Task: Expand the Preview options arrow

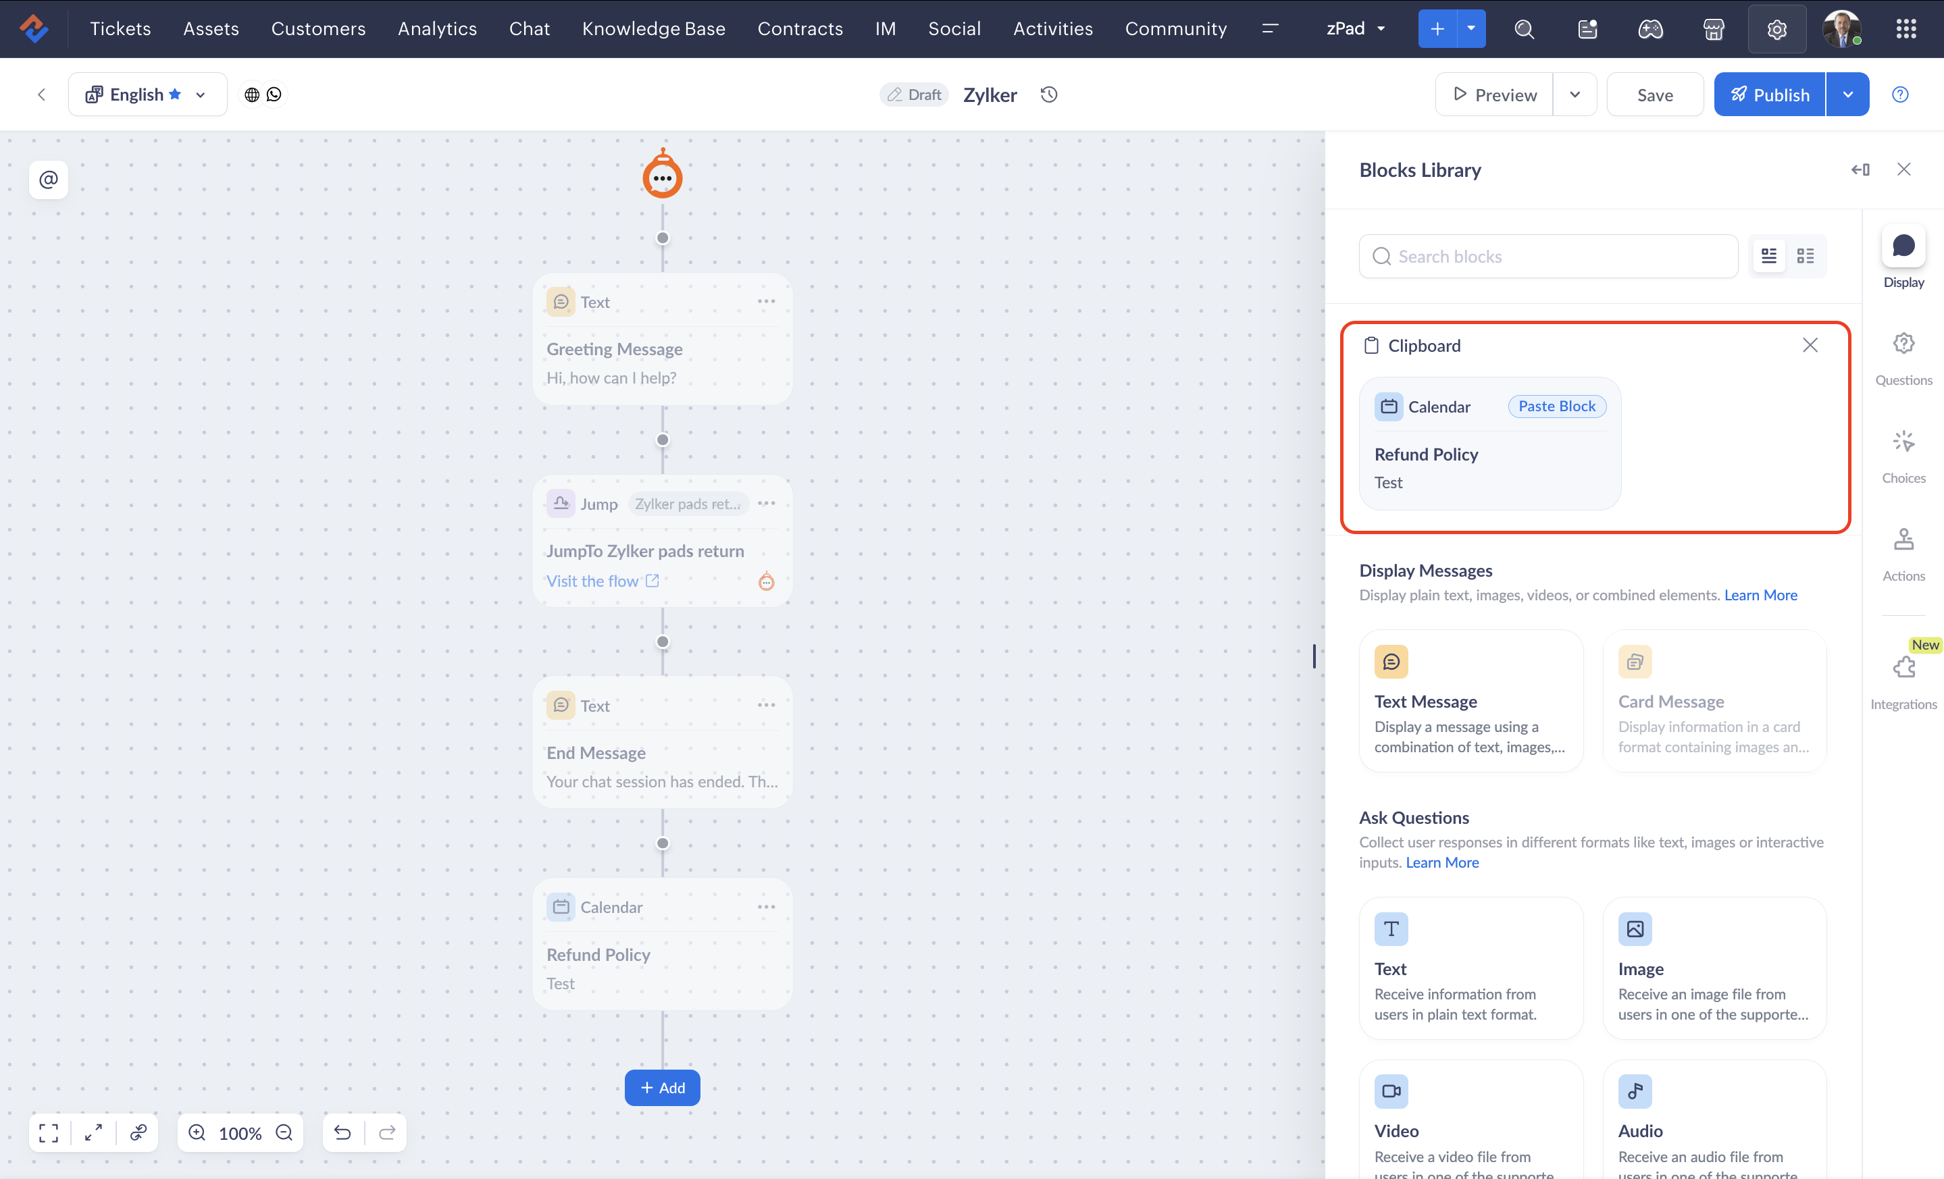Action: 1574,95
